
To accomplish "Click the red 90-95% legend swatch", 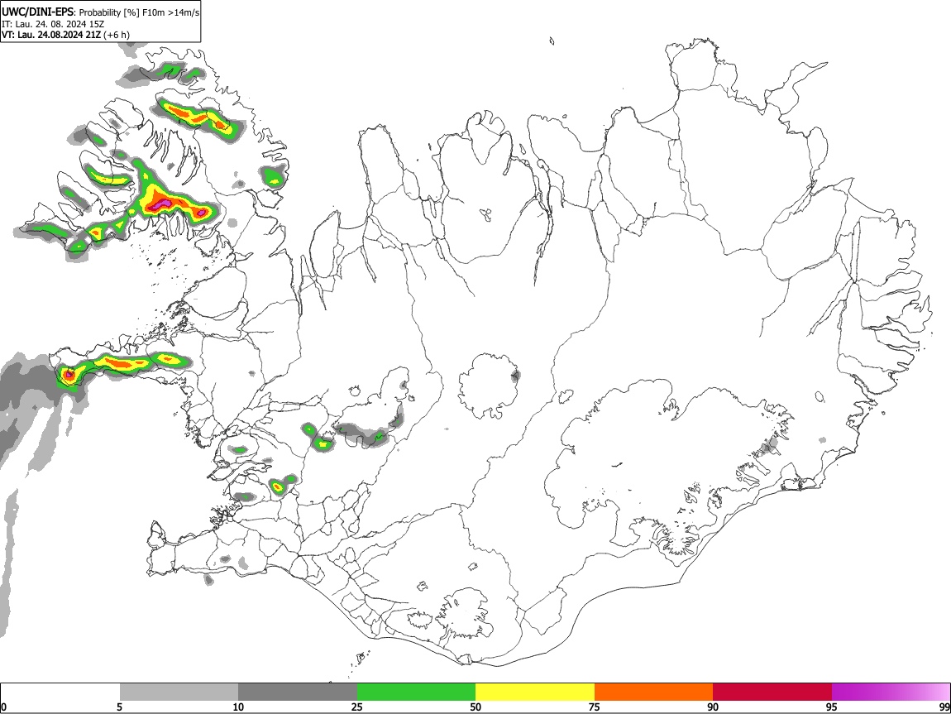I will click(772, 692).
